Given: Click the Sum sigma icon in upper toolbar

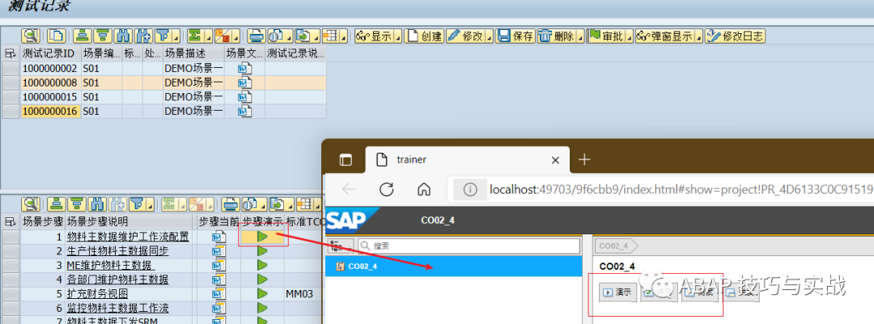Looking at the screenshot, I should [195, 36].
